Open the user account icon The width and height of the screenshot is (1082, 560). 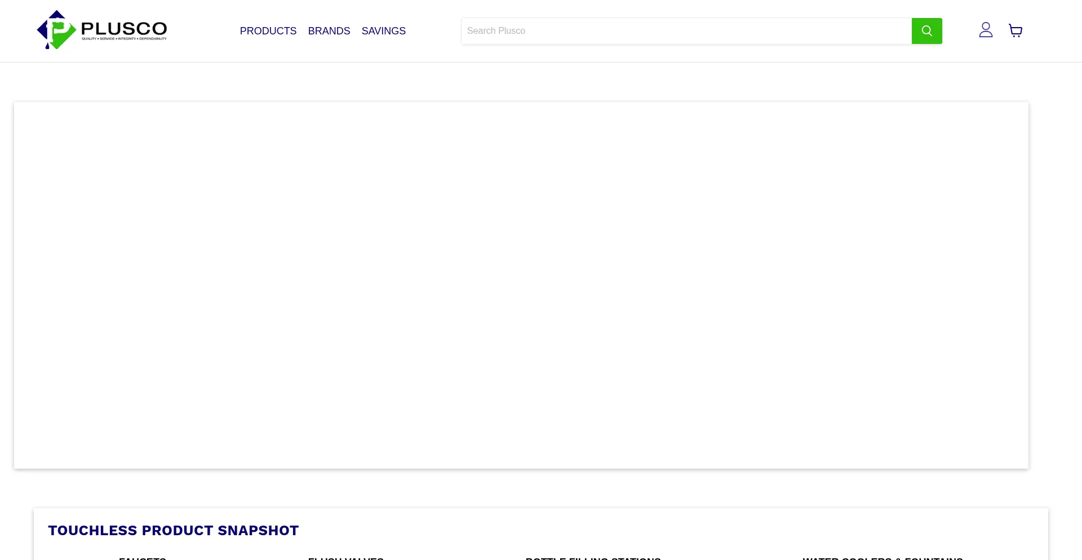[x=986, y=30]
